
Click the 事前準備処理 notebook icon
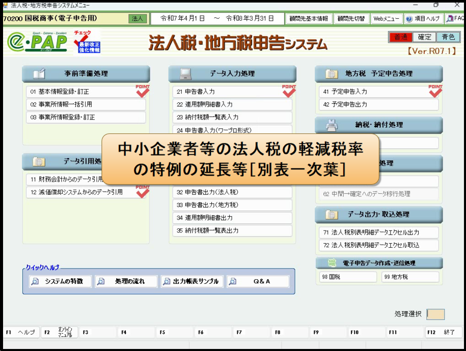39,74
